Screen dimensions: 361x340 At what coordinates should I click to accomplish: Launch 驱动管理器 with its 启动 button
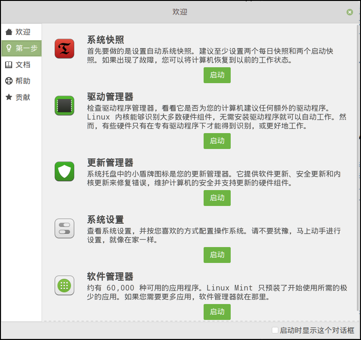point(217,141)
